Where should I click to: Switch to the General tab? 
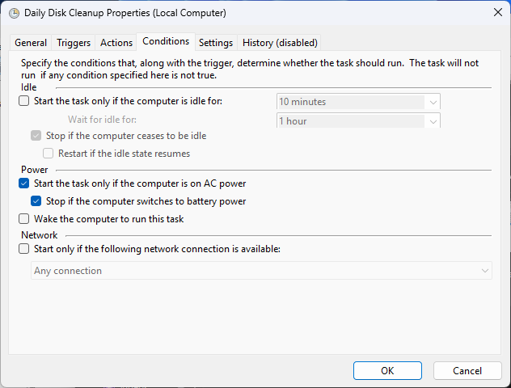31,43
